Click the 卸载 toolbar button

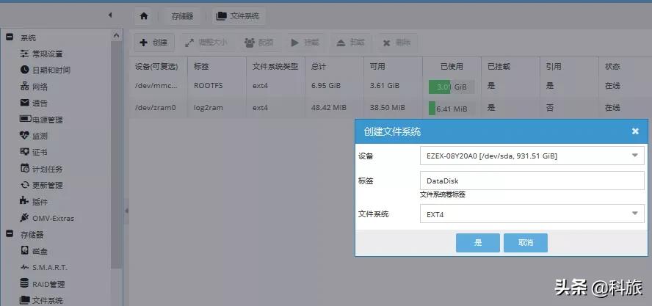pyautogui.click(x=350, y=43)
